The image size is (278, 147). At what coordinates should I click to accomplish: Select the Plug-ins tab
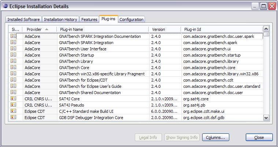tap(108, 19)
